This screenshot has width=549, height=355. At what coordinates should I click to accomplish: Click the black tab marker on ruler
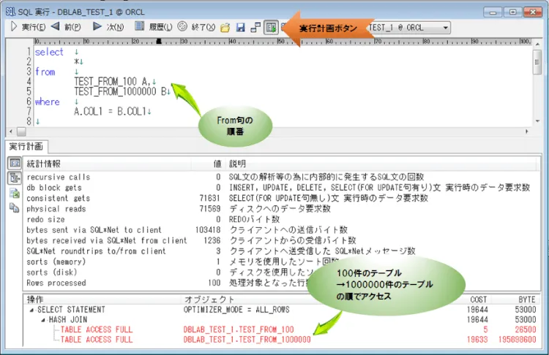pos(159,41)
